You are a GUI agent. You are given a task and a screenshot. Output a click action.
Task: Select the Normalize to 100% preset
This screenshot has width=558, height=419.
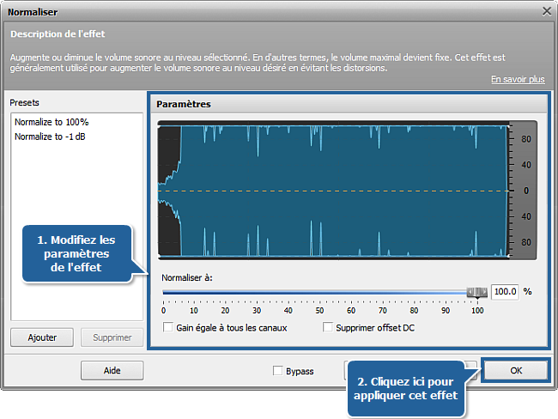(x=52, y=122)
